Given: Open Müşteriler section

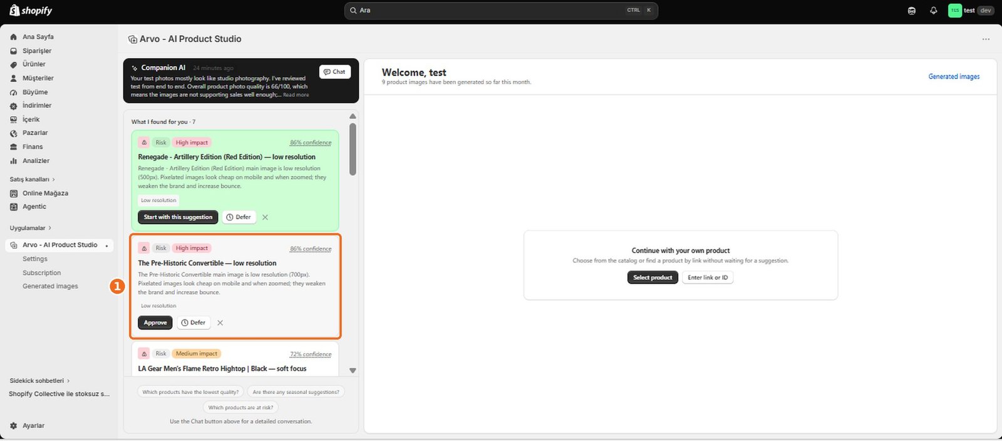Looking at the screenshot, I should (x=38, y=78).
